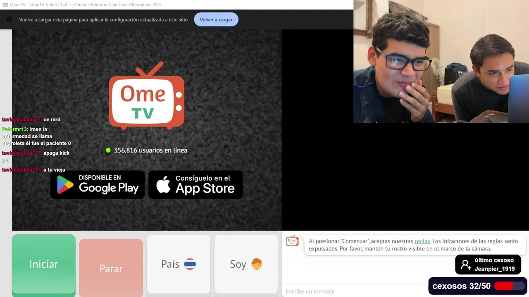Click the cexosos 32/50 counter text
This screenshot has height=297, width=529.
click(x=461, y=286)
